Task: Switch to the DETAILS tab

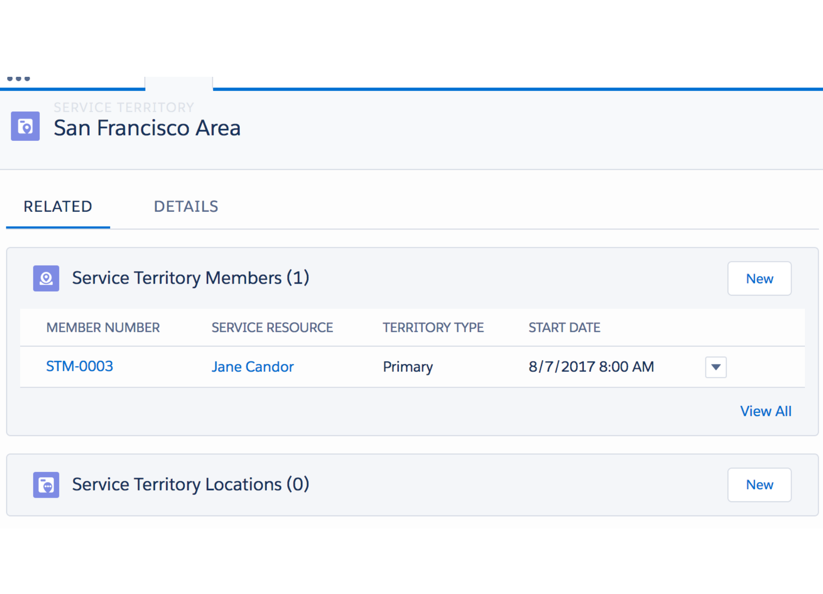Action: tap(186, 207)
